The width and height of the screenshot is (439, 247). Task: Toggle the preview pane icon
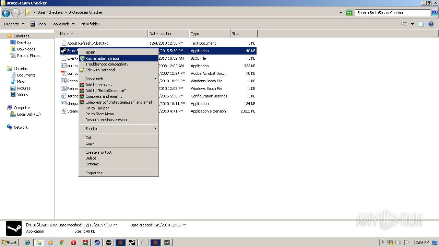coord(422,24)
